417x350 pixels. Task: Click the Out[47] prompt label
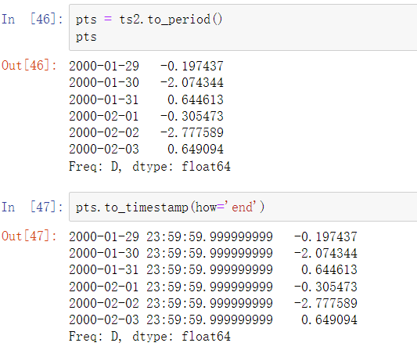point(29,236)
